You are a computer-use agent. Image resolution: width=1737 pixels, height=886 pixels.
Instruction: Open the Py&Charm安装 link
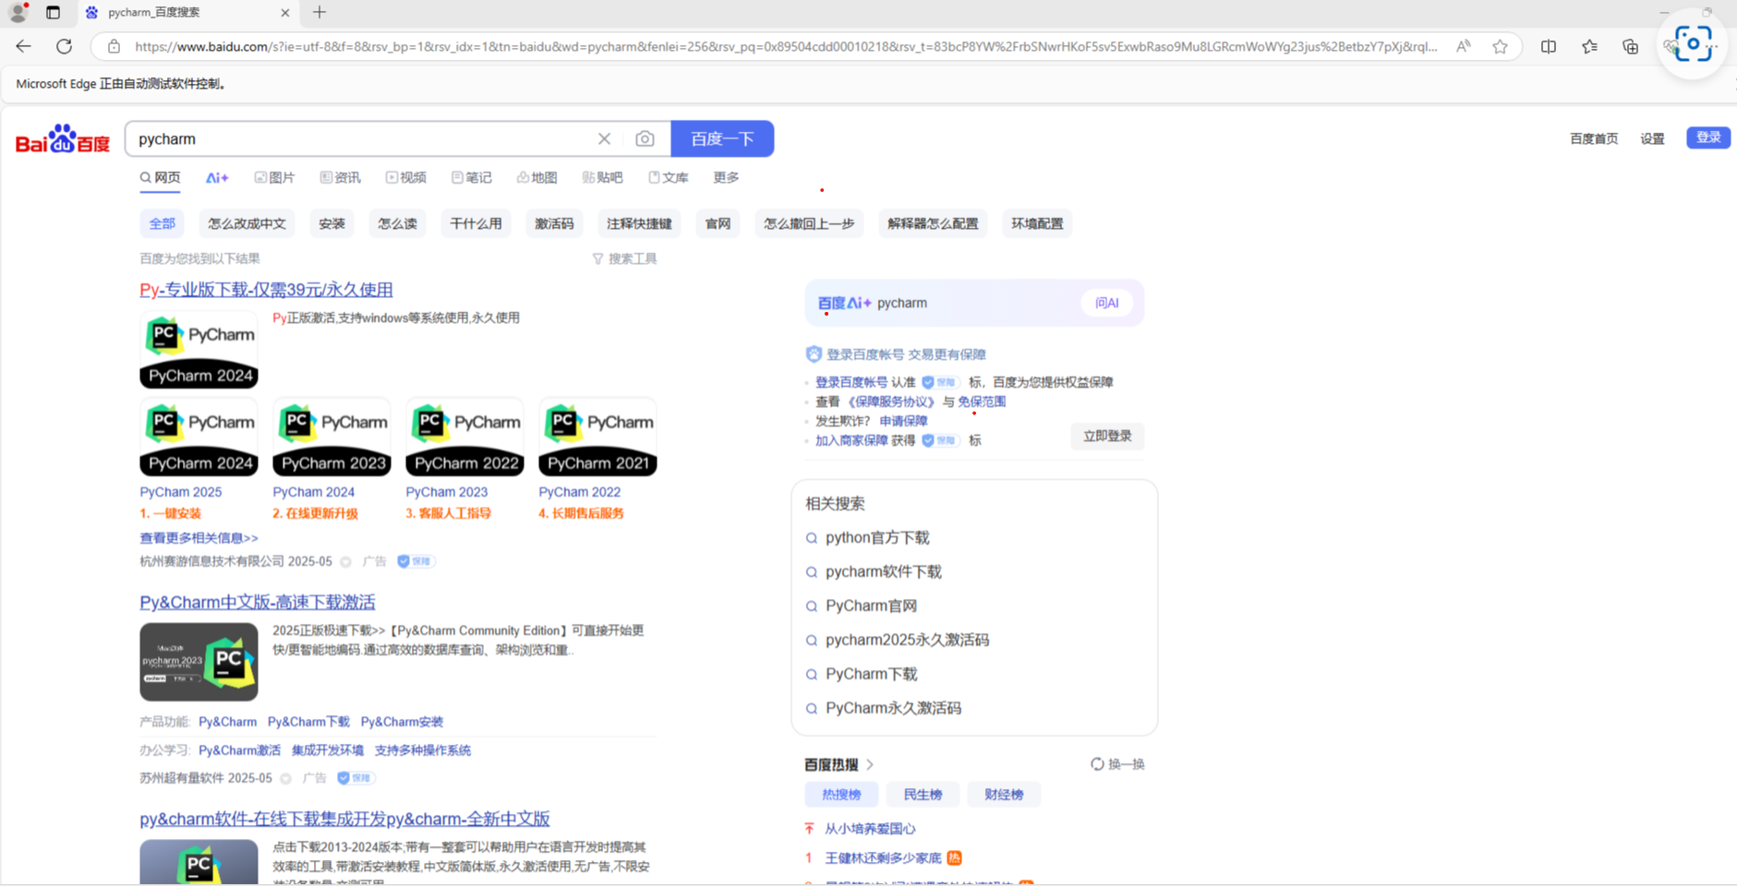click(x=402, y=722)
